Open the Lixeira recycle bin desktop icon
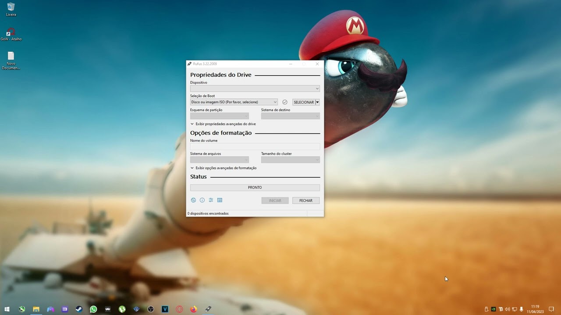The image size is (561, 315). 11,9
